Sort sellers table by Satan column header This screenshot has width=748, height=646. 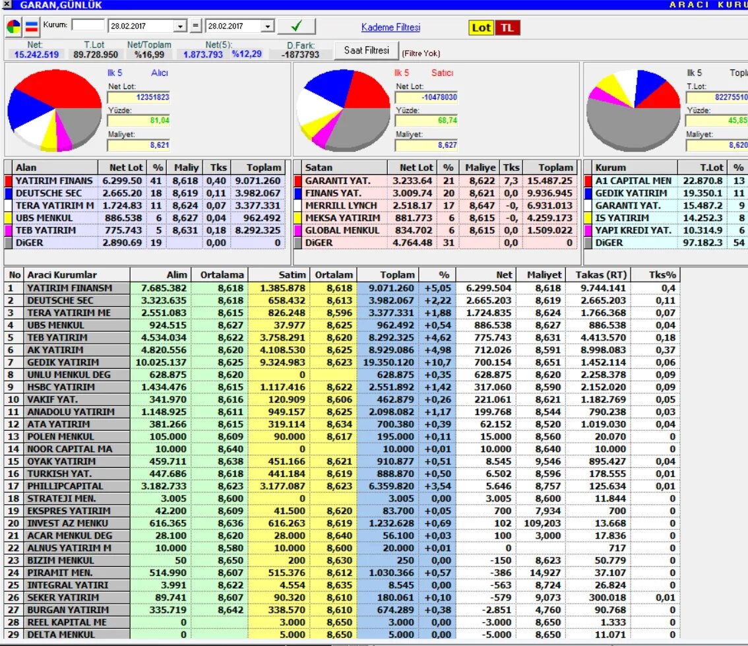coord(344,168)
